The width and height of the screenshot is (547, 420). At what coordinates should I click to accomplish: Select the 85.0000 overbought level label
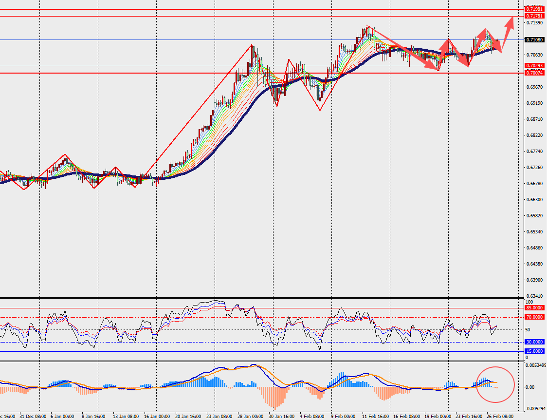(x=534, y=308)
